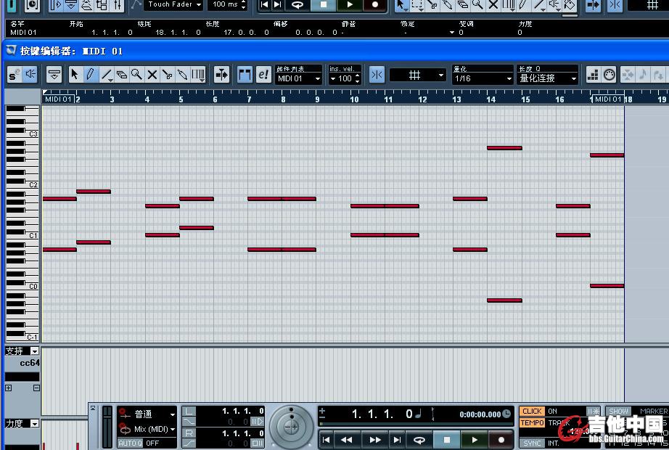The width and height of the screenshot is (669, 450).
Task: Click the right locator R button in transport
Action: (189, 433)
